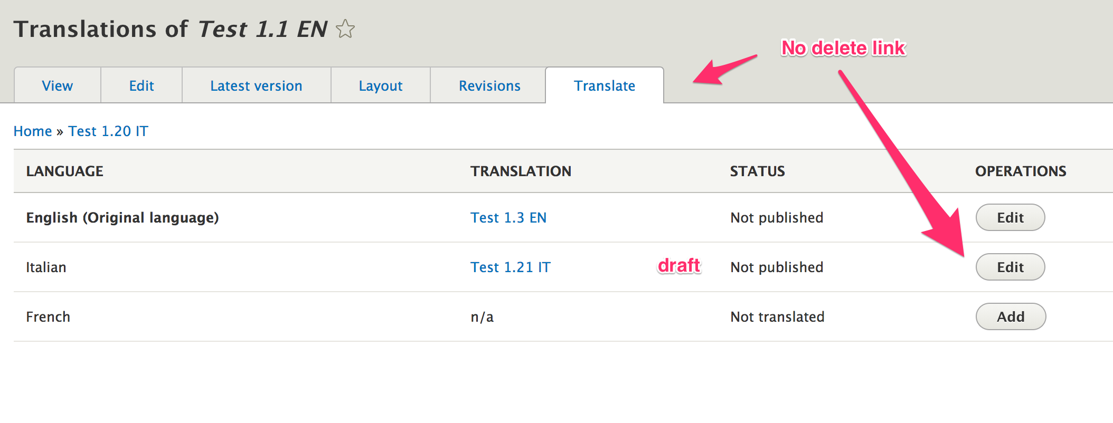Click the English (Original language) row label
This screenshot has height=423, width=1113.
(122, 218)
